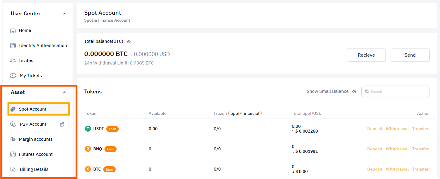440x179 pixels.
Task: Click the token Search input field
Action: 395,91
